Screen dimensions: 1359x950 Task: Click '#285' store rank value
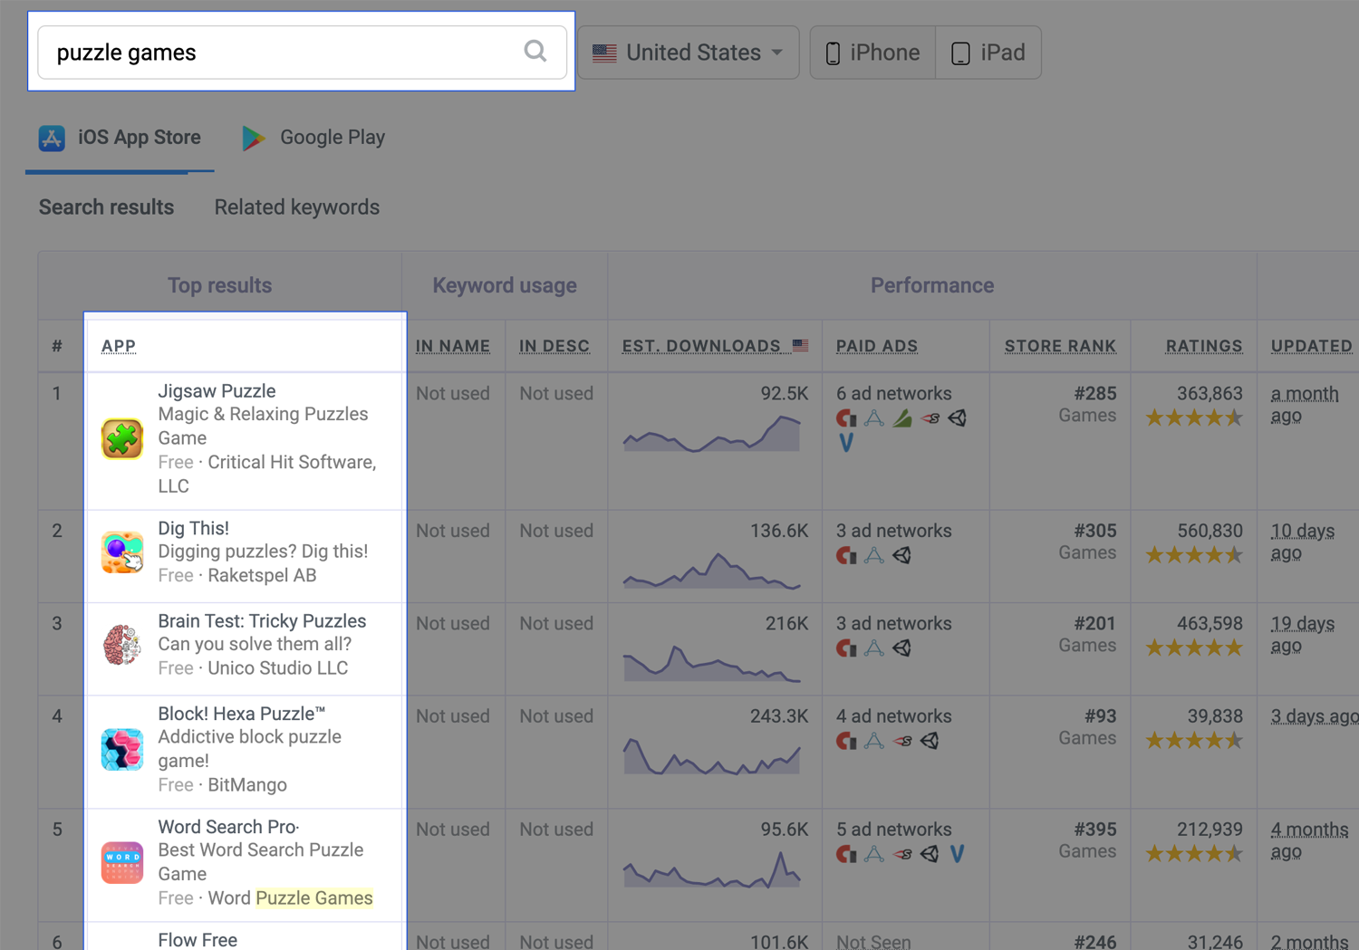1094,394
